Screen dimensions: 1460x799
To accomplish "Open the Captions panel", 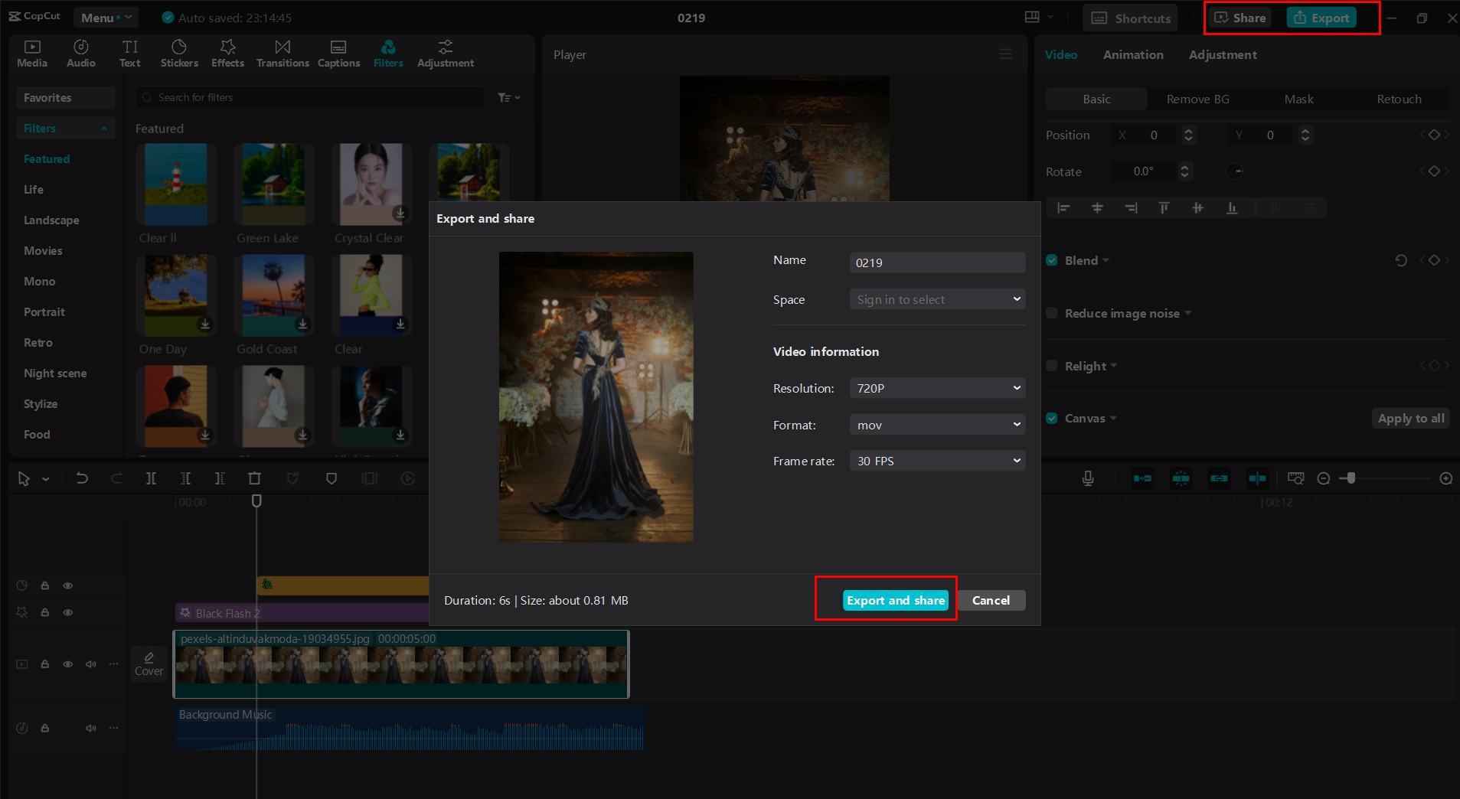I will (338, 54).
